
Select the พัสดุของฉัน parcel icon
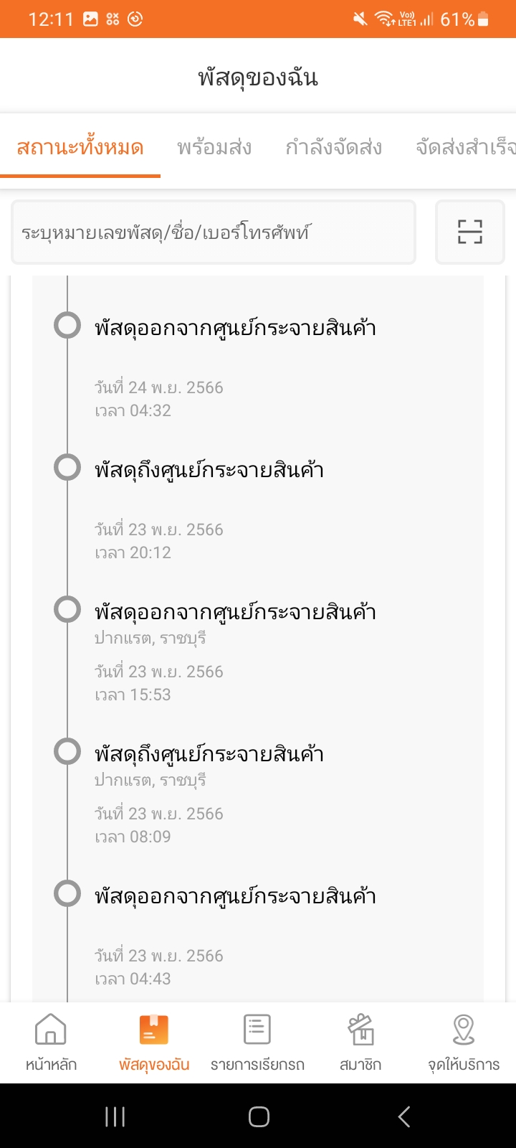click(154, 1030)
